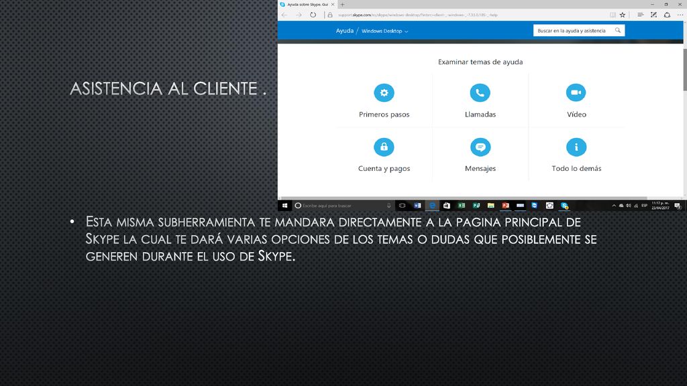The image size is (687, 386).
Task: Click the Cuenta y pagos label
Action: point(384,168)
